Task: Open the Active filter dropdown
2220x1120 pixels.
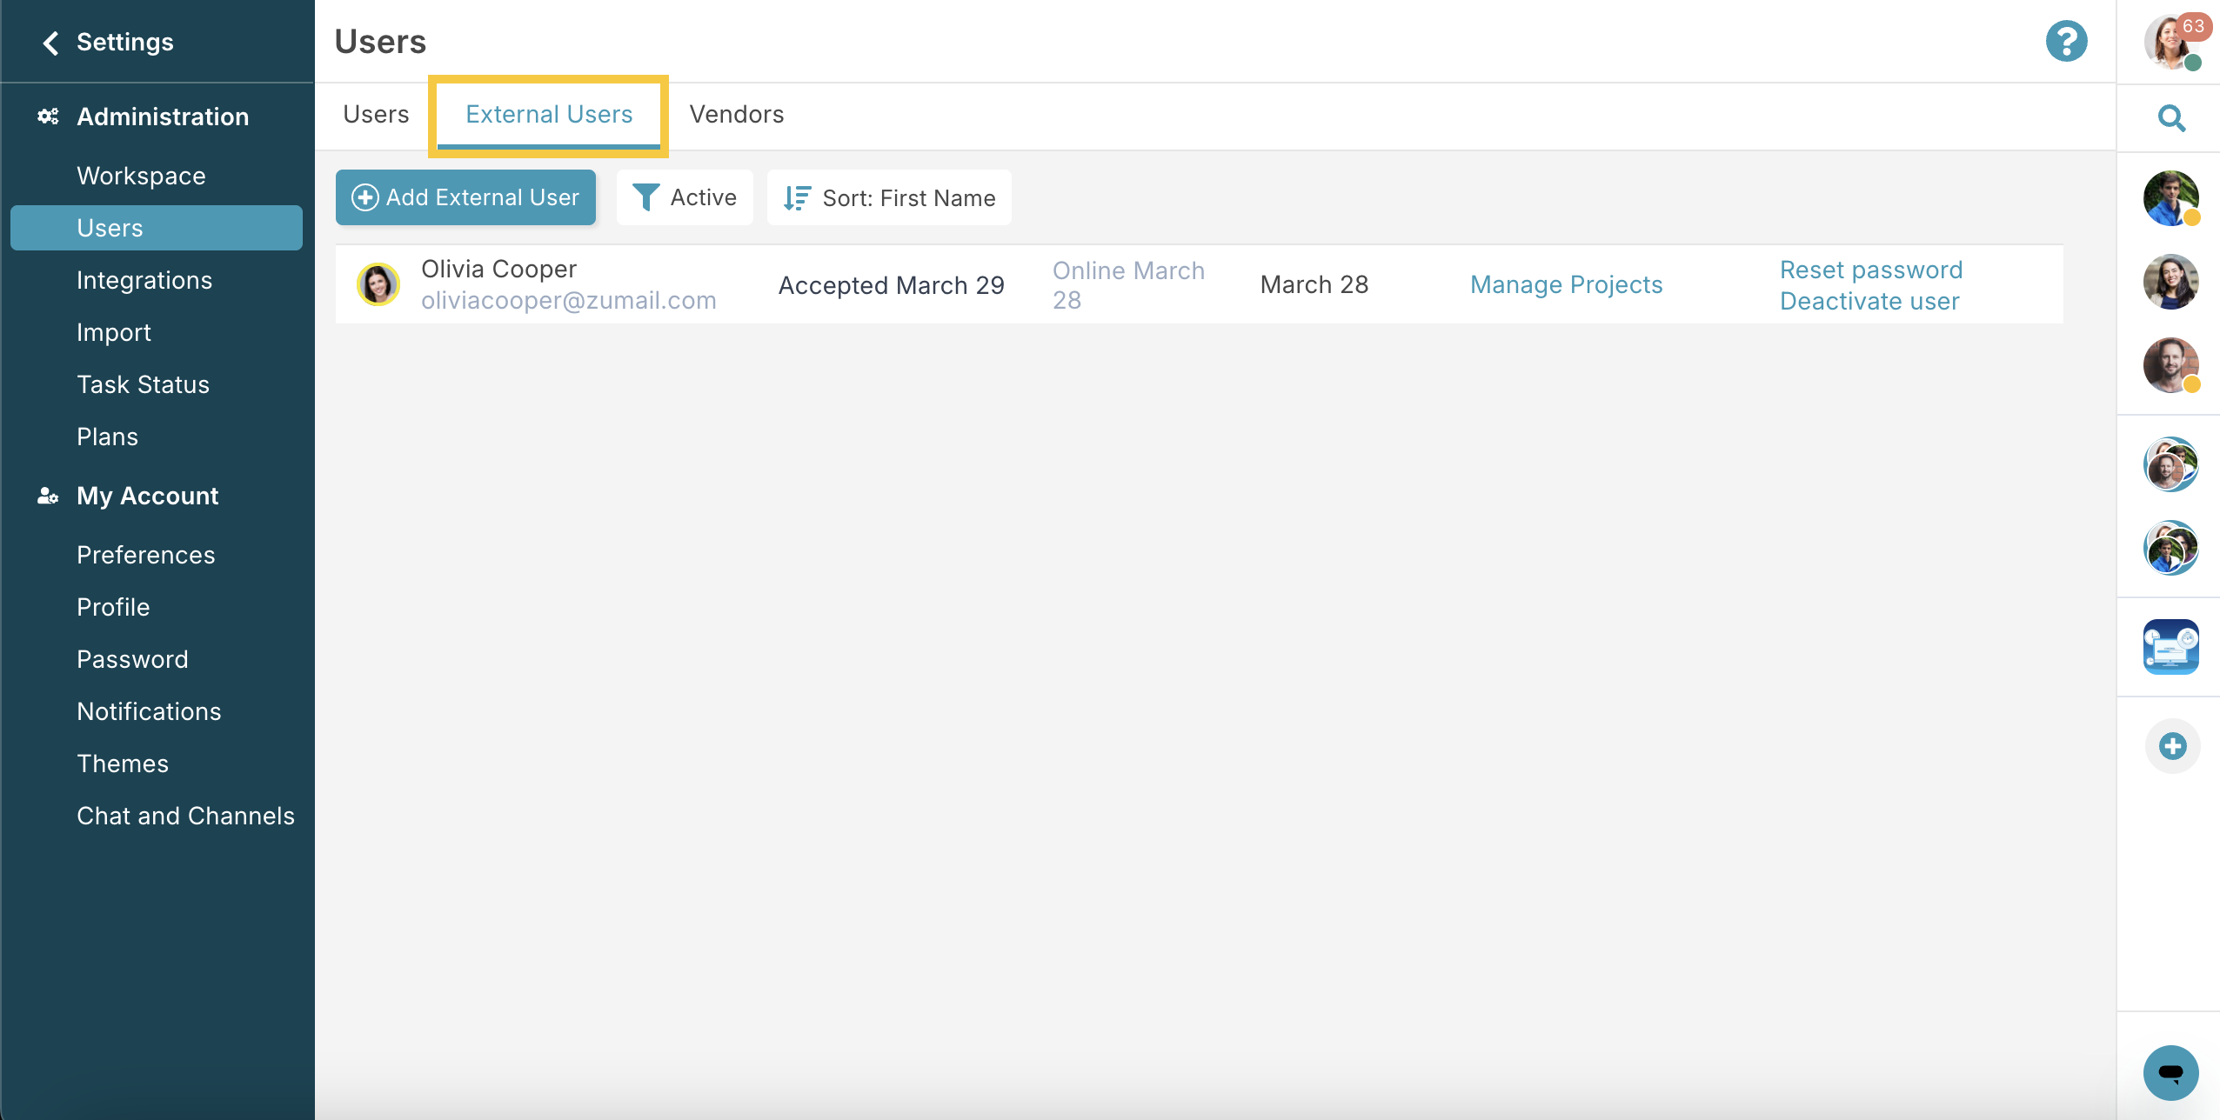Action: tap(685, 197)
